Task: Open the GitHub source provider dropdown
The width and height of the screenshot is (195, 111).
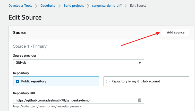Action: click(x=78, y=63)
